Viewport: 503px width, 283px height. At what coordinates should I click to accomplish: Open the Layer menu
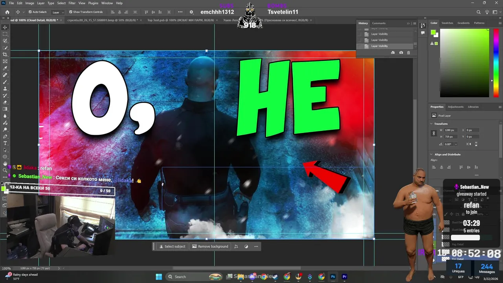(41, 3)
